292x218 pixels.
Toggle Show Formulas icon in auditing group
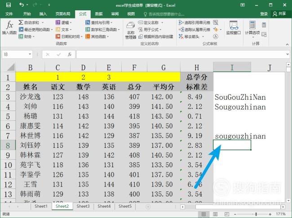[216, 22]
